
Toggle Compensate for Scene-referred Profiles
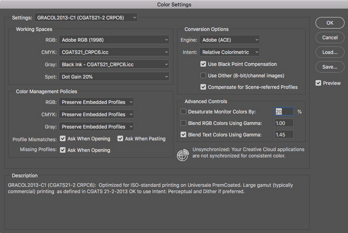204,87
